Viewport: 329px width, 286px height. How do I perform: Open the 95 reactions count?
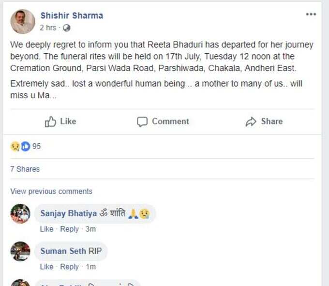click(36, 146)
